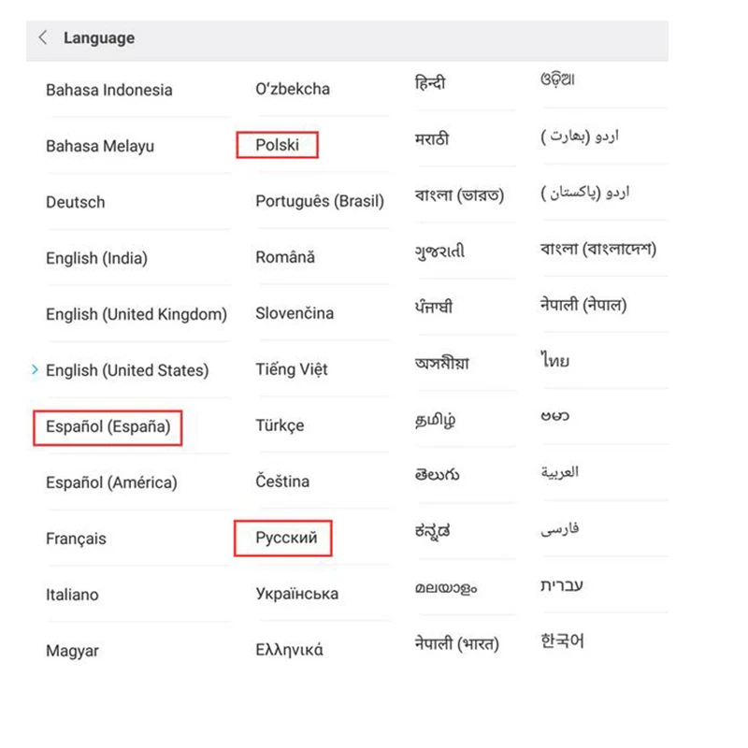Choose Español (España)
This screenshot has width=748, height=748.
tap(108, 427)
